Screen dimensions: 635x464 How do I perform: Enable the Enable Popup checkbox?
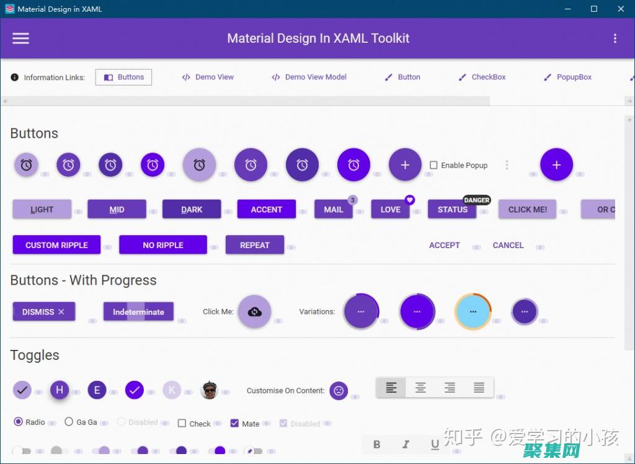434,166
